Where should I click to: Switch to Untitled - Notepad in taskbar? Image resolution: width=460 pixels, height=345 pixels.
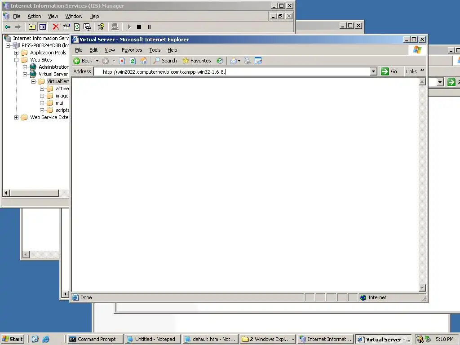[x=152, y=339]
